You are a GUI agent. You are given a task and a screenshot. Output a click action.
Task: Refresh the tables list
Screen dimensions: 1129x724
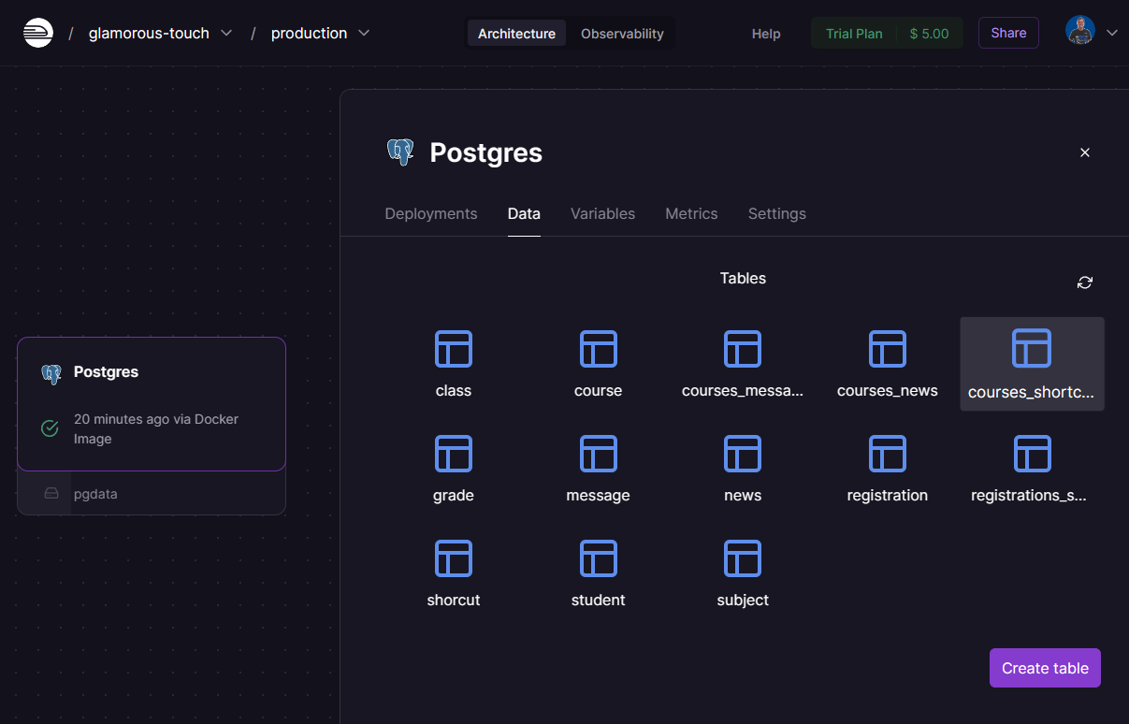pos(1085,282)
